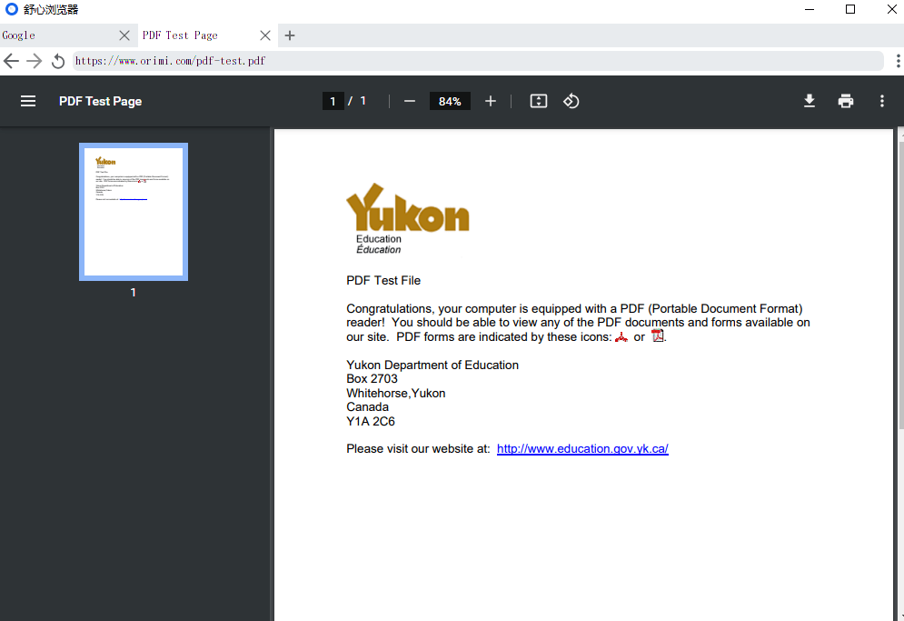Select the page 1 thumbnail
Screen dimensions: 904x621
(134, 212)
